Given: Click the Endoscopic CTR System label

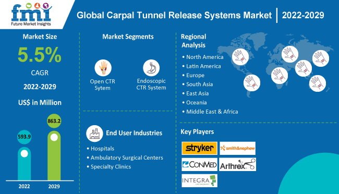Looking at the screenshot, I should point(151,84).
